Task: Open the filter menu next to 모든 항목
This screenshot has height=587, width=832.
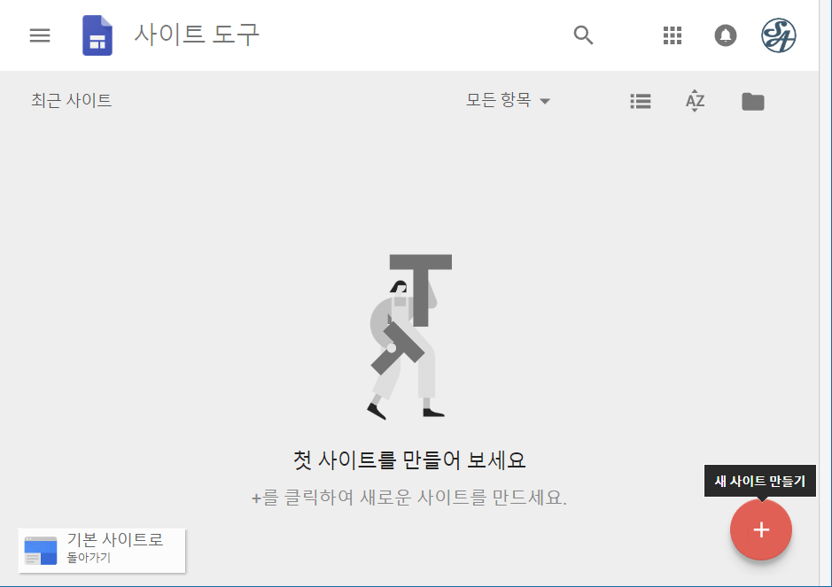Action: [545, 101]
